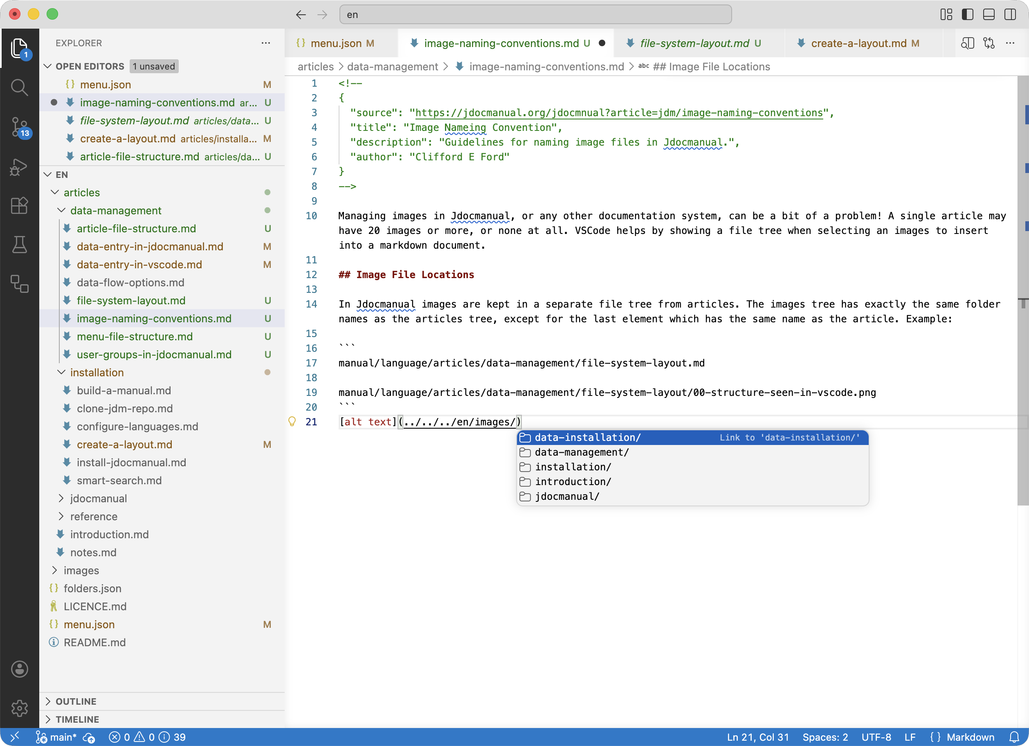Expand the jdocmanual folder
Image resolution: width=1029 pixels, height=746 pixels.
[61, 498]
